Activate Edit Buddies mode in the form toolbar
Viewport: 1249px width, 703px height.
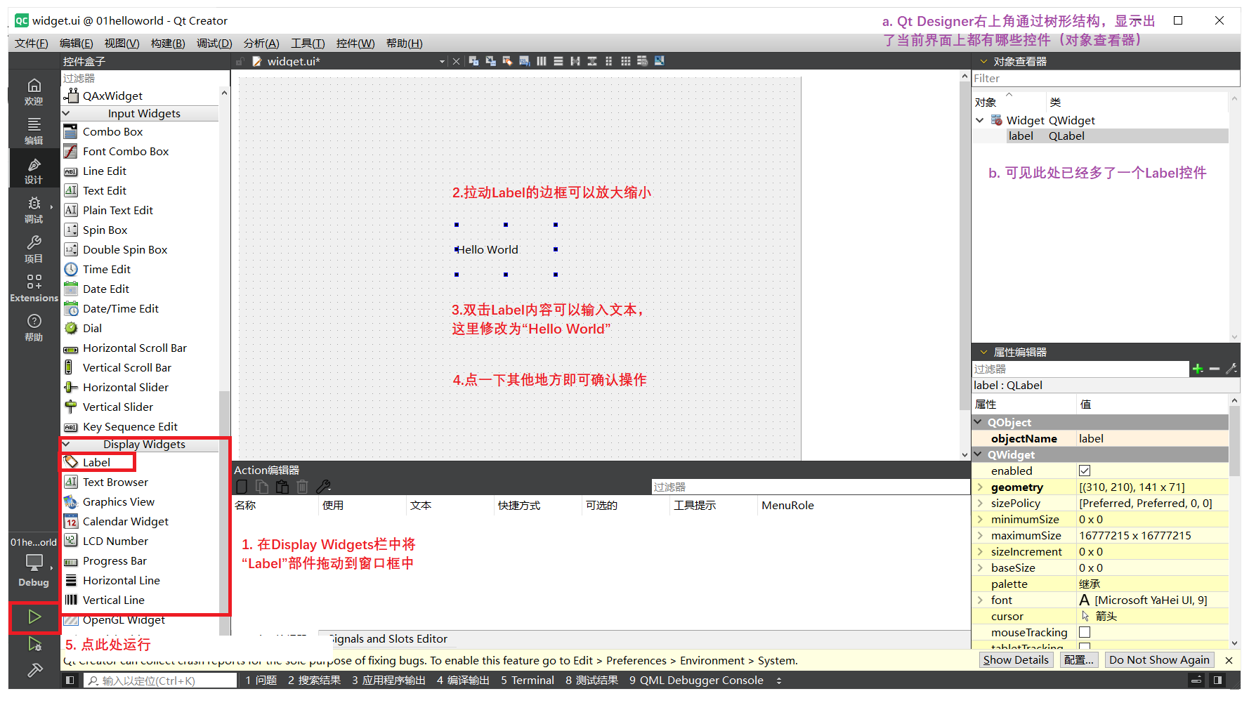click(507, 61)
